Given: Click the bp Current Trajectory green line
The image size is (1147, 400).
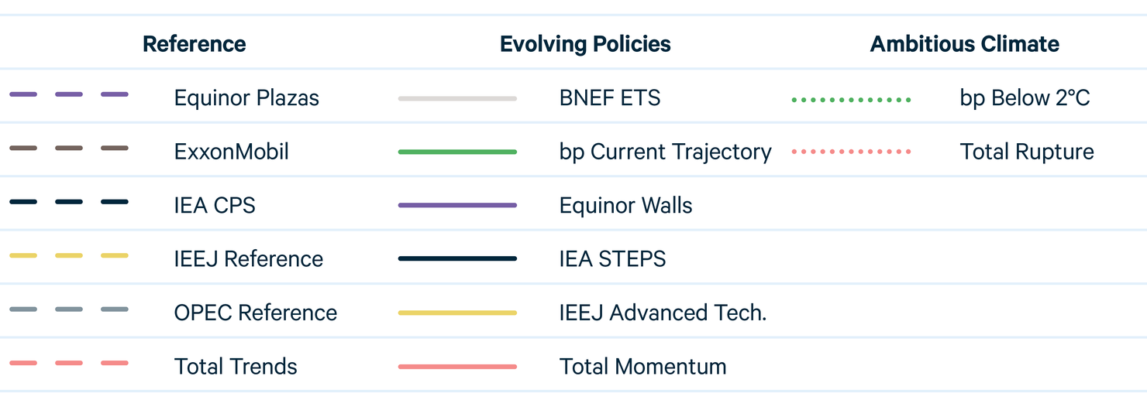Looking at the screenshot, I should [457, 152].
